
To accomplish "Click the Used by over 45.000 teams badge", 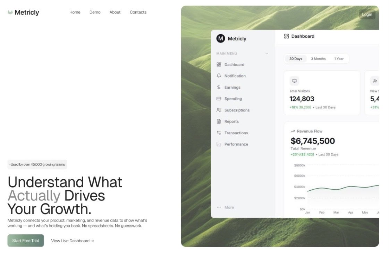I will coord(37,164).
